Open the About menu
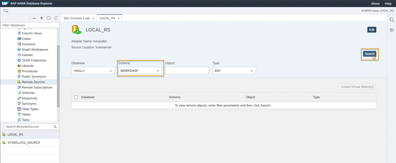Screen dimensions: 396x163 375,4
